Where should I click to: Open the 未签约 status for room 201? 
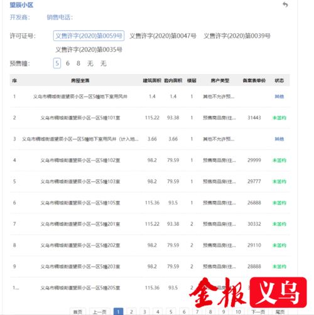(x=279, y=224)
